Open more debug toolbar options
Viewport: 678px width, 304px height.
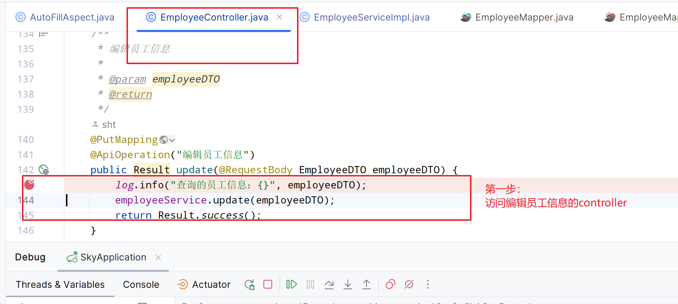428,285
